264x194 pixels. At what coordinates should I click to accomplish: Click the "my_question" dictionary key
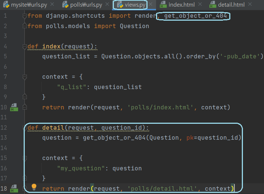pyautogui.click(x=81, y=169)
